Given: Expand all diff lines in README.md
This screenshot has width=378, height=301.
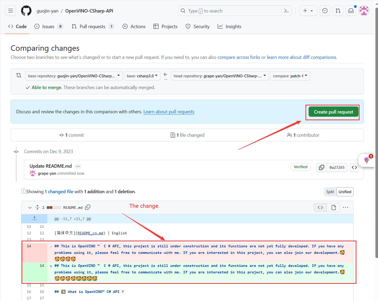Looking at the screenshot, I should pyautogui.click(x=37, y=207).
